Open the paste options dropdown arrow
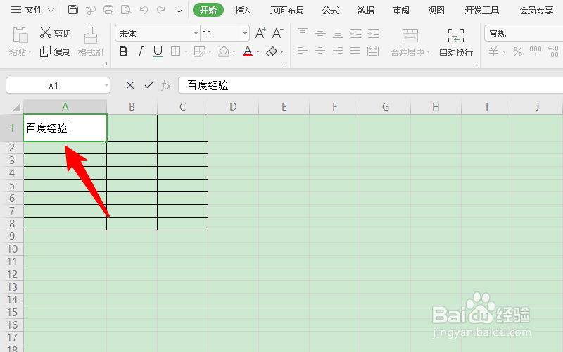This screenshot has width=563, height=352. click(x=30, y=52)
